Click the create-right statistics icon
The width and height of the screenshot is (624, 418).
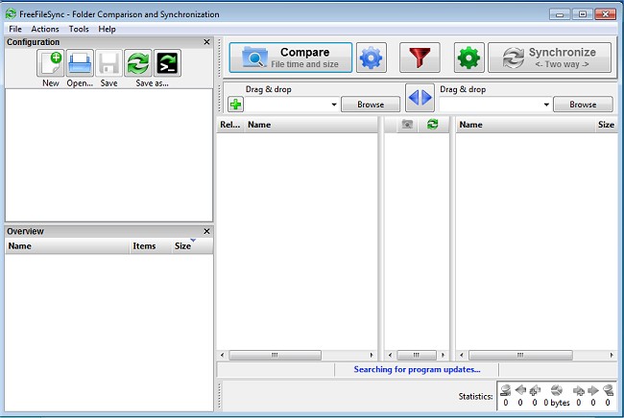tap(579, 390)
